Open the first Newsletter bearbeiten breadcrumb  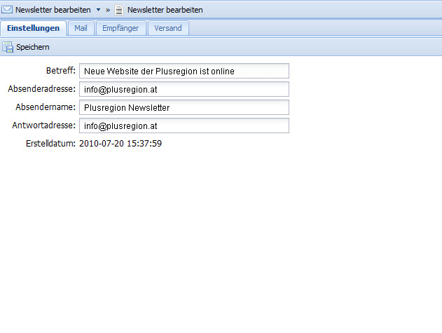click(x=53, y=10)
